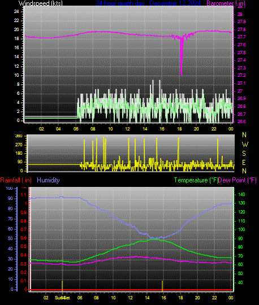The width and height of the screenshot is (259, 305).
Task: Click the Temperature (°F) legend label
Action: [196, 180]
